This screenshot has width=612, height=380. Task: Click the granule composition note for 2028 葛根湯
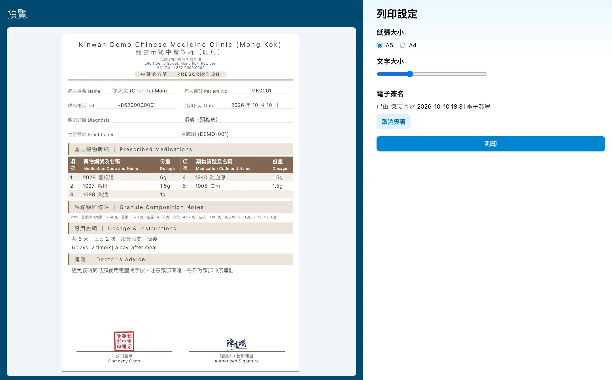(174, 217)
